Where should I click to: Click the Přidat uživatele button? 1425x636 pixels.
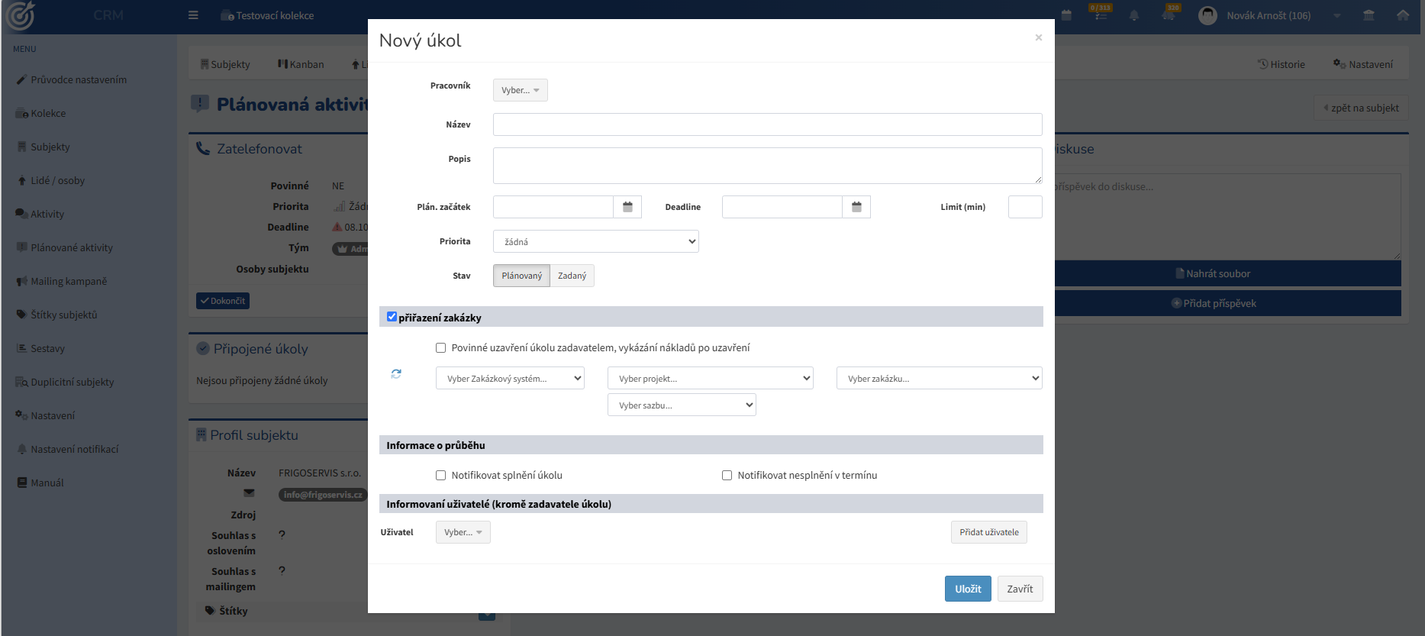point(988,532)
